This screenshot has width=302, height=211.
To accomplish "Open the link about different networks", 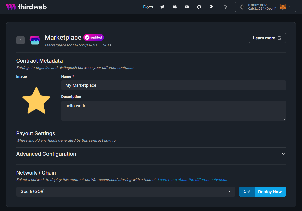I will tap(192, 180).
